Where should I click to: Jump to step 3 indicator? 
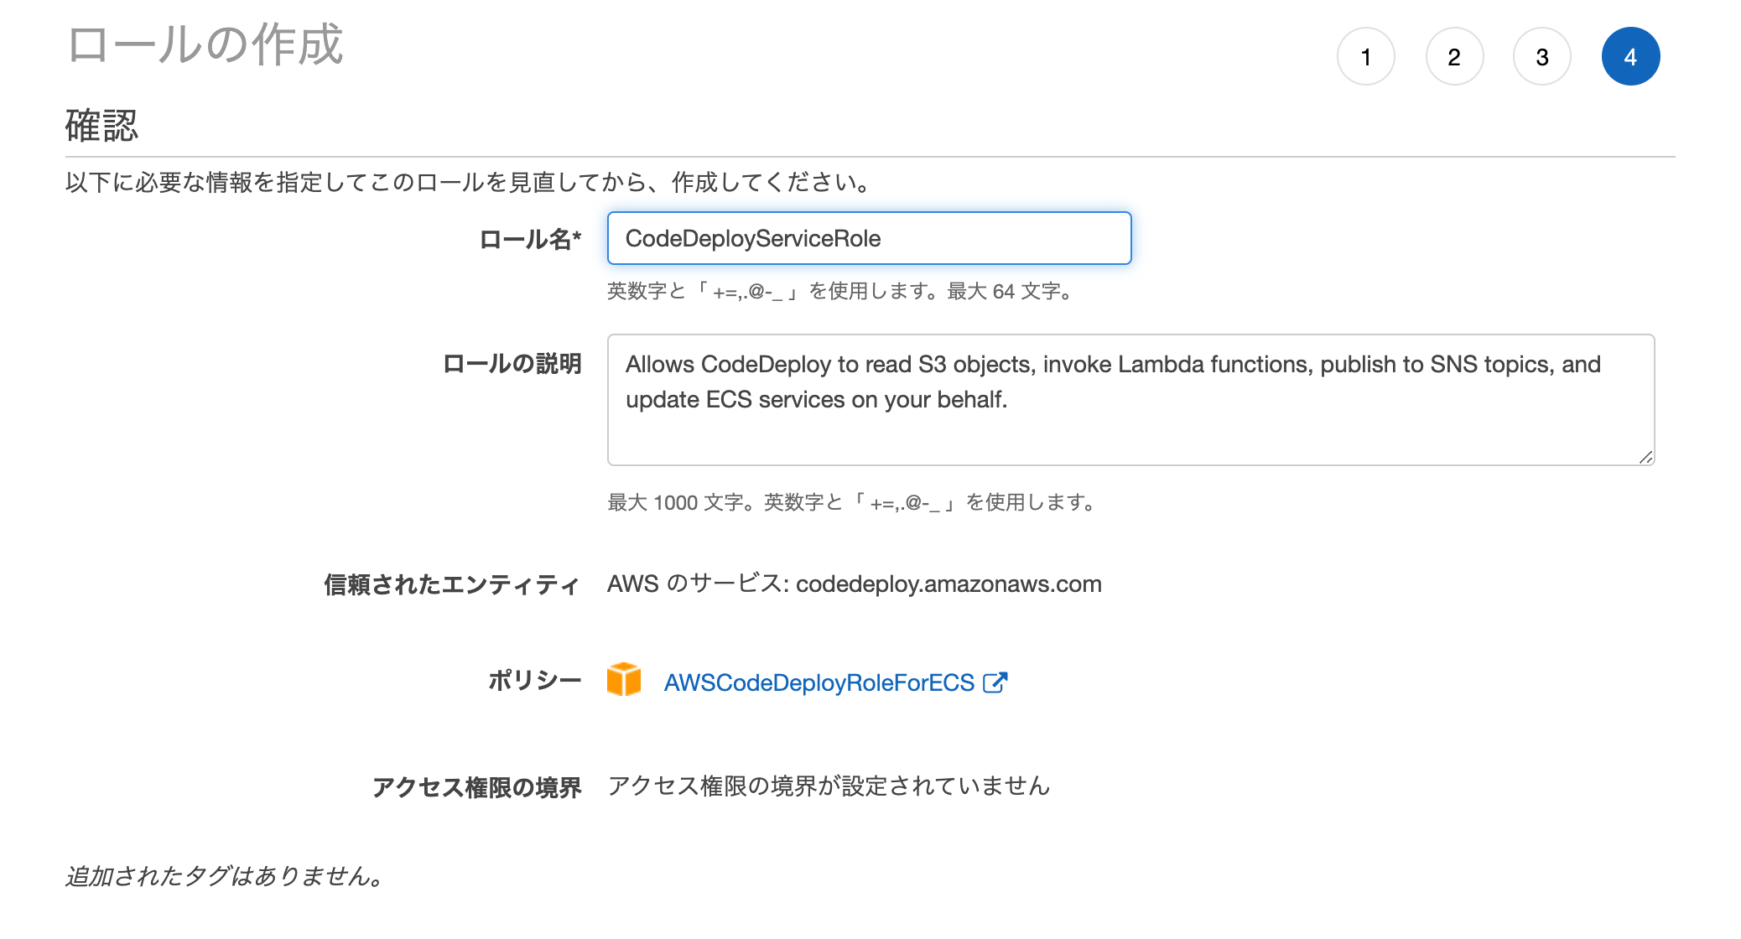1541,56
